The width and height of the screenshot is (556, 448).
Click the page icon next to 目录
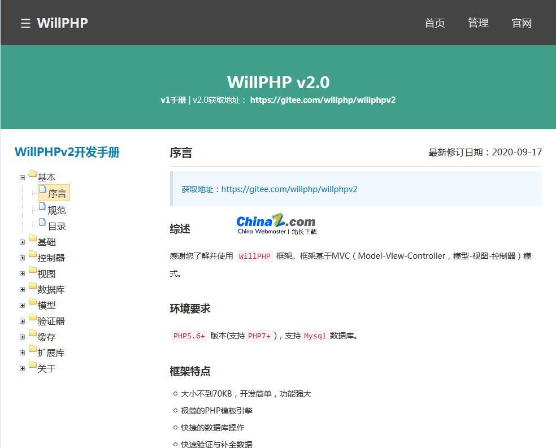click(x=42, y=222)
